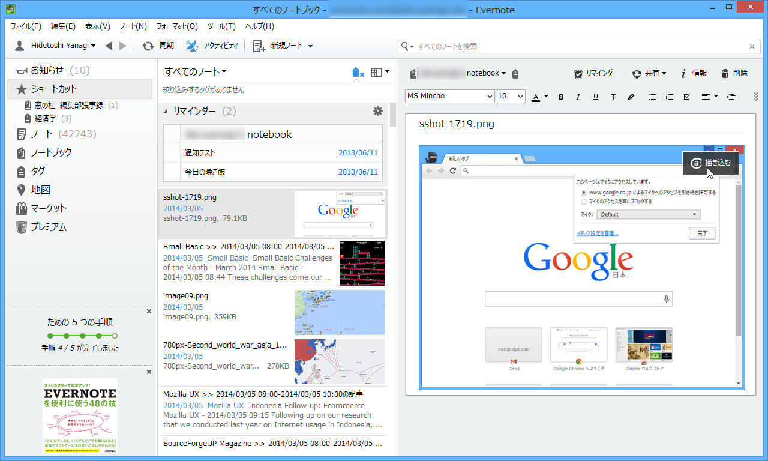The width and height of the screenshot is (768, 461).
Task: Open the 編集(E) menu
Action: point(63,26)
